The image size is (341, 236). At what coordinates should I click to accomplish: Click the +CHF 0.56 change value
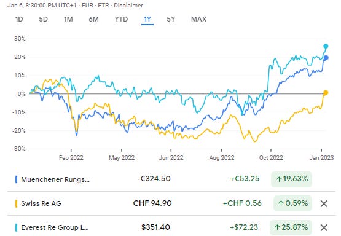[x=242, y=203]
